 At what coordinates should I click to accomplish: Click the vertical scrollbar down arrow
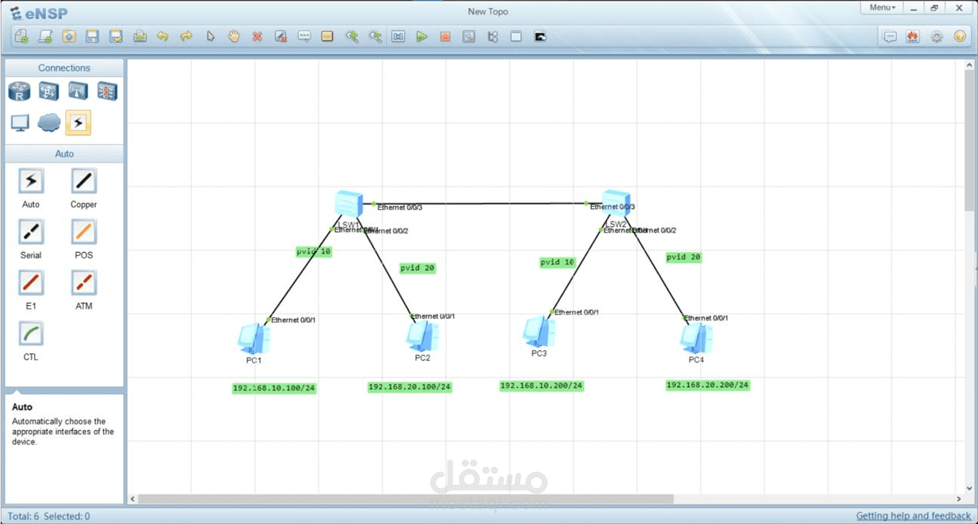(969, 488)
